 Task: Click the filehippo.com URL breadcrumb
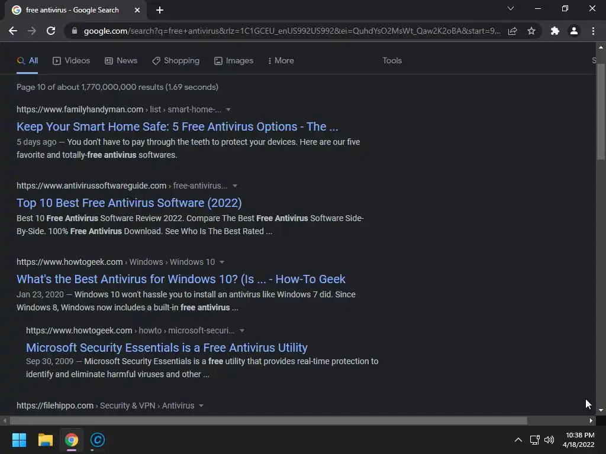coord(105,406)
